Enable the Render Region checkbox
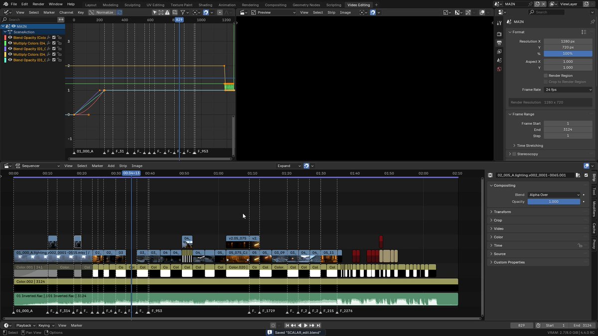Image resolution: width=598 pixels, height=336 pixels. coord(546,76)
